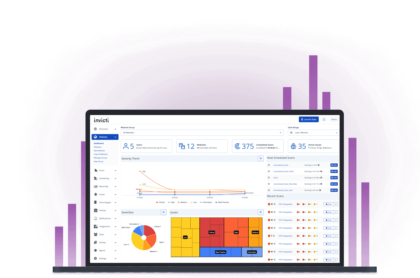Viewport: 420px width, 278px height.
Task: Expand the Team menu chevron
Action: (115, 235)
